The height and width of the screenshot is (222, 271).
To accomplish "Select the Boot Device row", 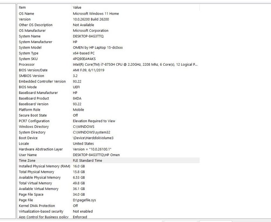I will click(28, 138).
